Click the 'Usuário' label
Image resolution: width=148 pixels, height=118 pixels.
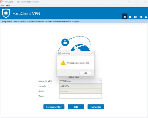pos(42,86)
